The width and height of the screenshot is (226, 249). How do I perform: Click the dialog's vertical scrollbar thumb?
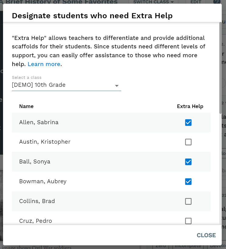coord(220,68)
